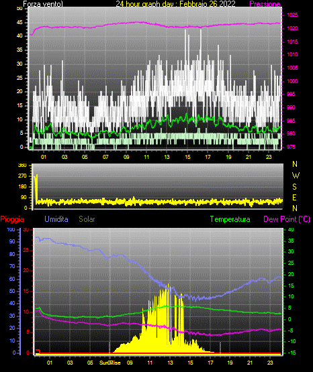The image size is (313, 372).
Task: Click the 60 humidity axis value
Action: pyautogui.click(x=12, y=279)
